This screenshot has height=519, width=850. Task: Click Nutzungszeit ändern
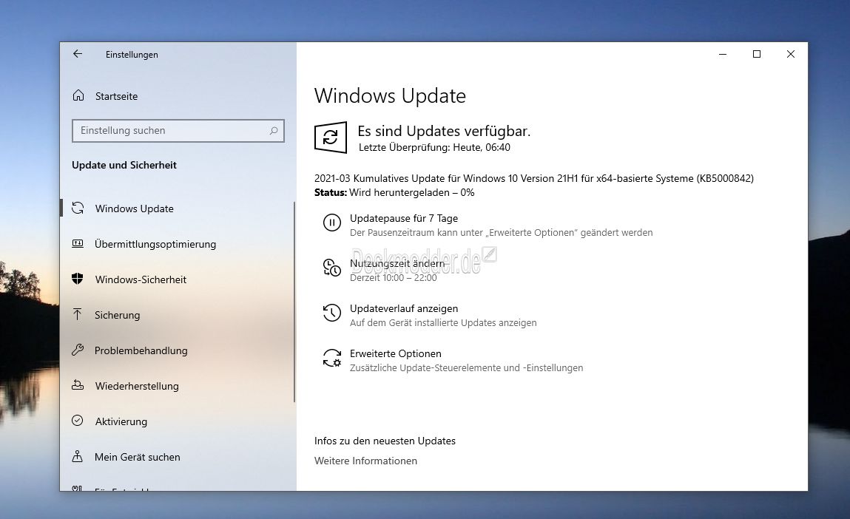397,263
